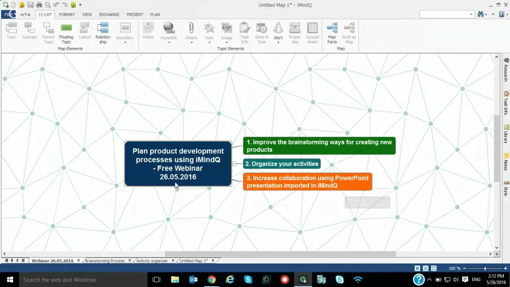Zoom out with the minus button

pyautogui.click(x=465, y=269)
